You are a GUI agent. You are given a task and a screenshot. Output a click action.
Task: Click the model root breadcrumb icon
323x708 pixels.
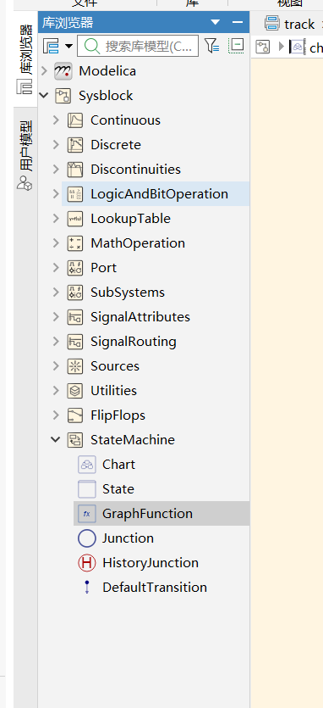263,46
